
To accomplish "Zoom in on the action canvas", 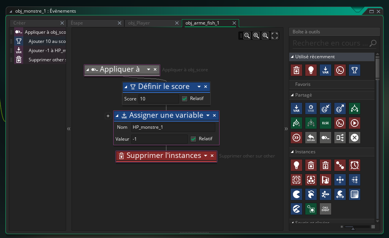I will tap(265, 36).
